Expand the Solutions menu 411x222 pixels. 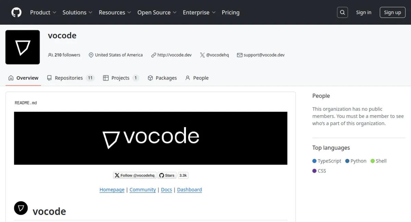coord(77,12)
